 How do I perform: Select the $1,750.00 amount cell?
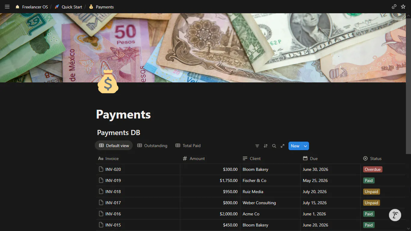click(x=210, y=180)
